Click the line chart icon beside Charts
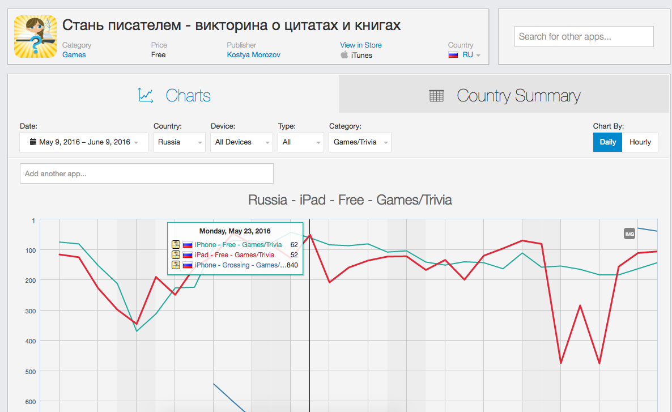672x412 pixels. pyautogui.click(x=146, y=95)
